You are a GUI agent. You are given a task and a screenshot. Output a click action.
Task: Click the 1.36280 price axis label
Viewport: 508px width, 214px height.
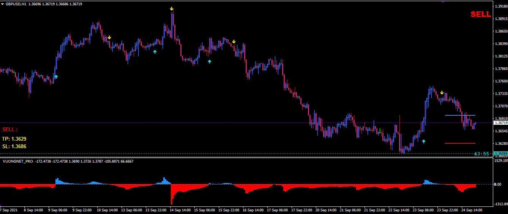[502, 144]
